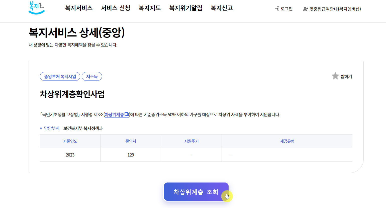Click the star icon next to 찜하기
Viewport: 386px width, 208px height.
335,76
